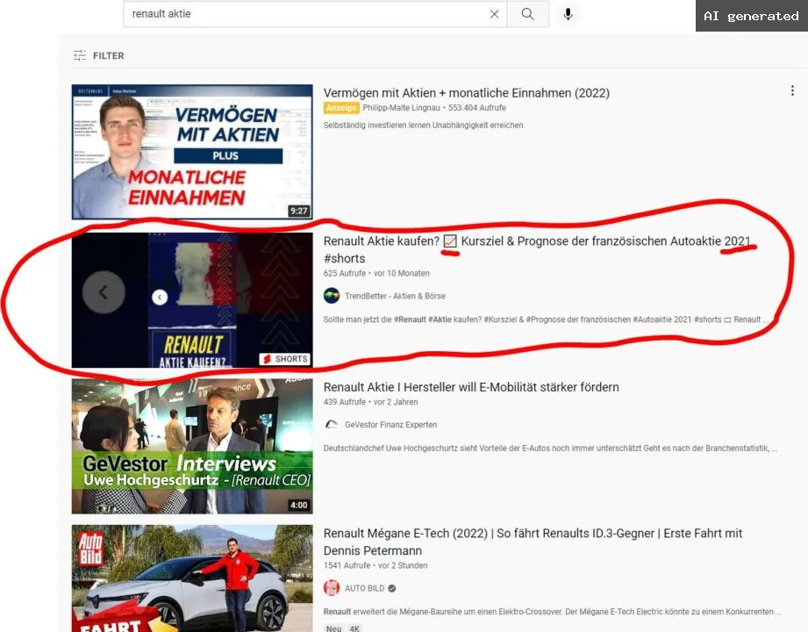Click the SHORTS badge on the thumbnail
Viewport: 808px width, 632px height.
[285, 359]
